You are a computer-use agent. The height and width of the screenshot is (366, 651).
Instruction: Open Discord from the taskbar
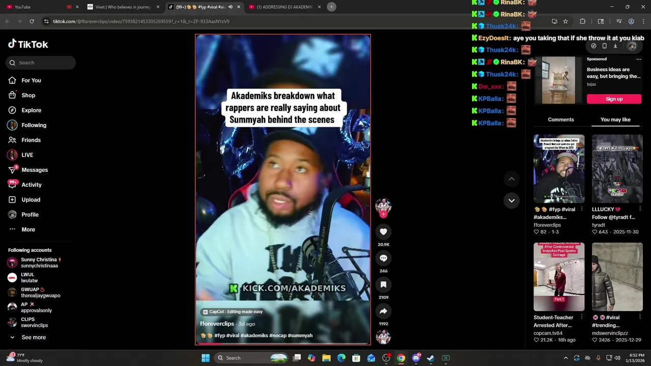[416, 358]
